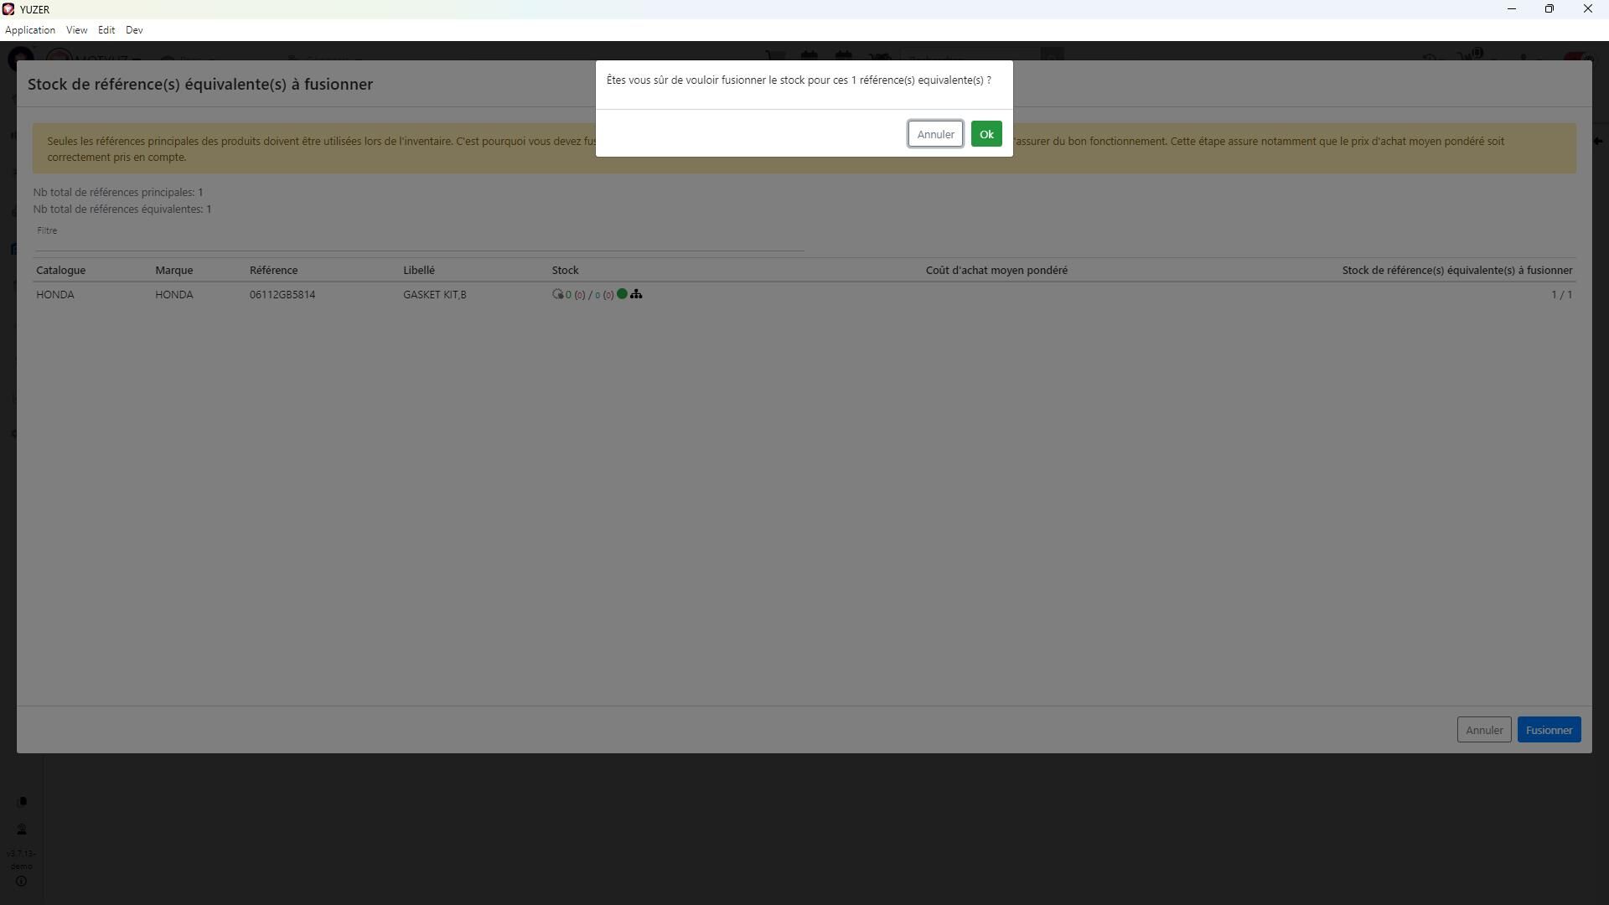Click the green status dot in Stock column
Image resolution: width=1609 pixels, height=905 pixels.
click(622, 294)
